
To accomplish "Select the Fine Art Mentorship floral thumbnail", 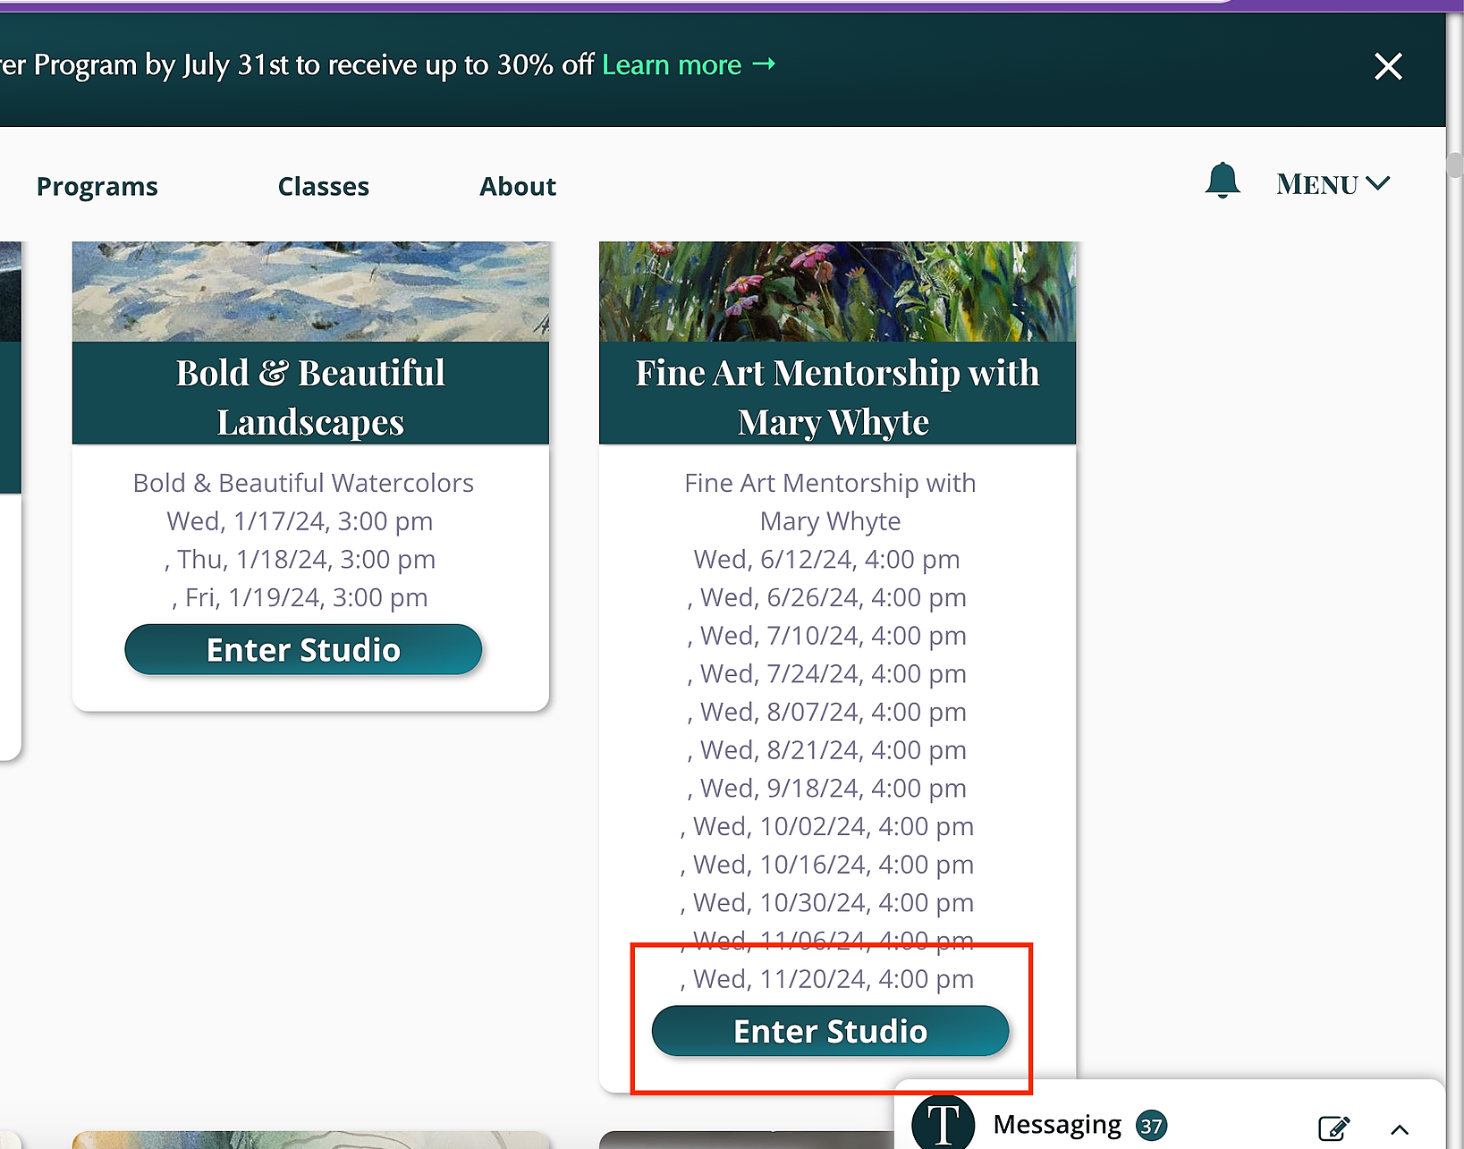I will (x=837, y=291).
